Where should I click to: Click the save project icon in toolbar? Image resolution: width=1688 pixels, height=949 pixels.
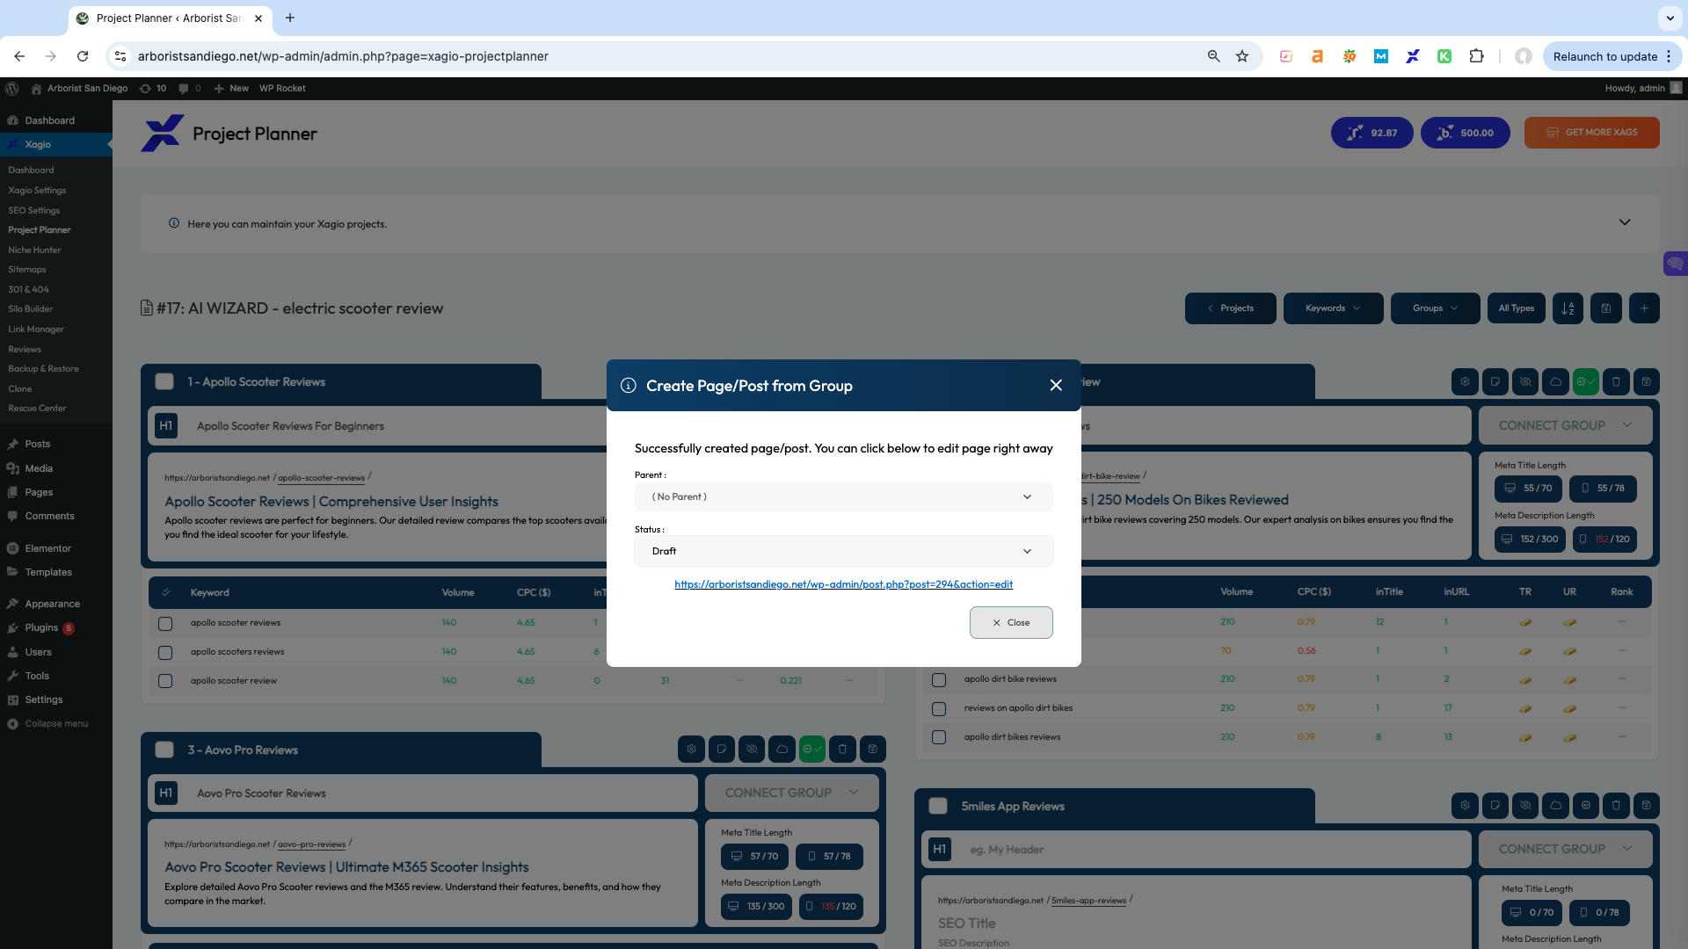(x=1605, y=308)
